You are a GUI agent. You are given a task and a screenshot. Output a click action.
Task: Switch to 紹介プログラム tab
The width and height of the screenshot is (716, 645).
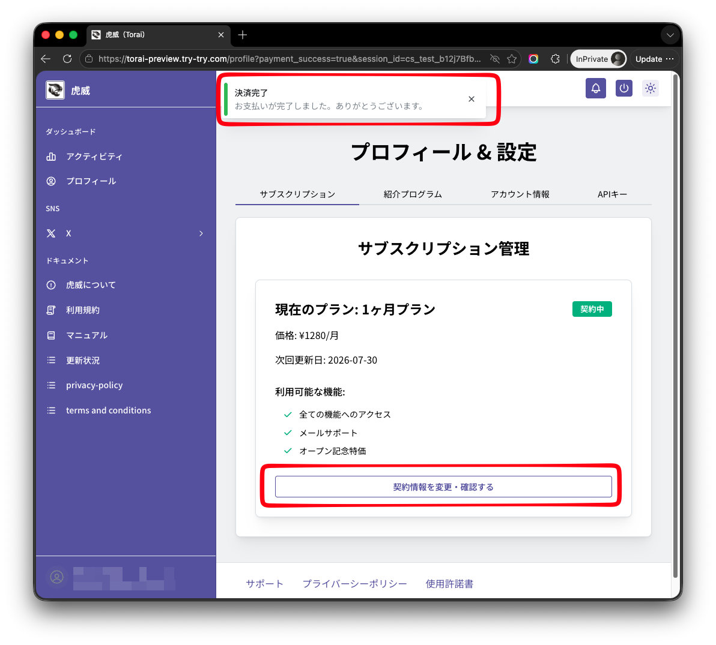413,194
